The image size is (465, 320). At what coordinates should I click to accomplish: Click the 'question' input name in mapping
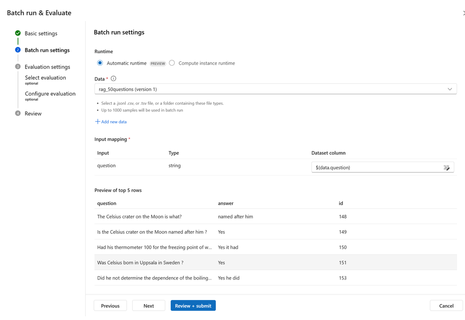[x=107, y=166]
